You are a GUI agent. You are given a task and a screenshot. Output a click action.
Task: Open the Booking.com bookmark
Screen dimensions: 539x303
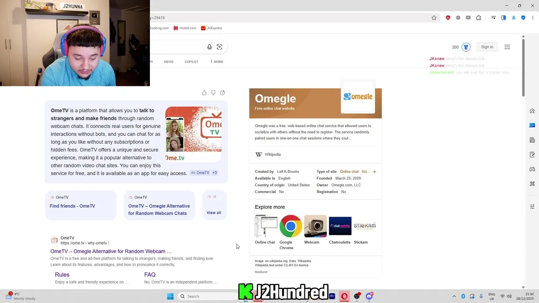pos(159,28)
